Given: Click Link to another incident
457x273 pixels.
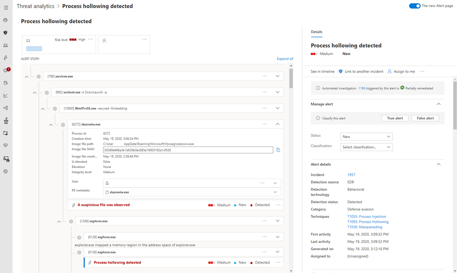Looking at the screenshot, I should click(x=361, y=72).
